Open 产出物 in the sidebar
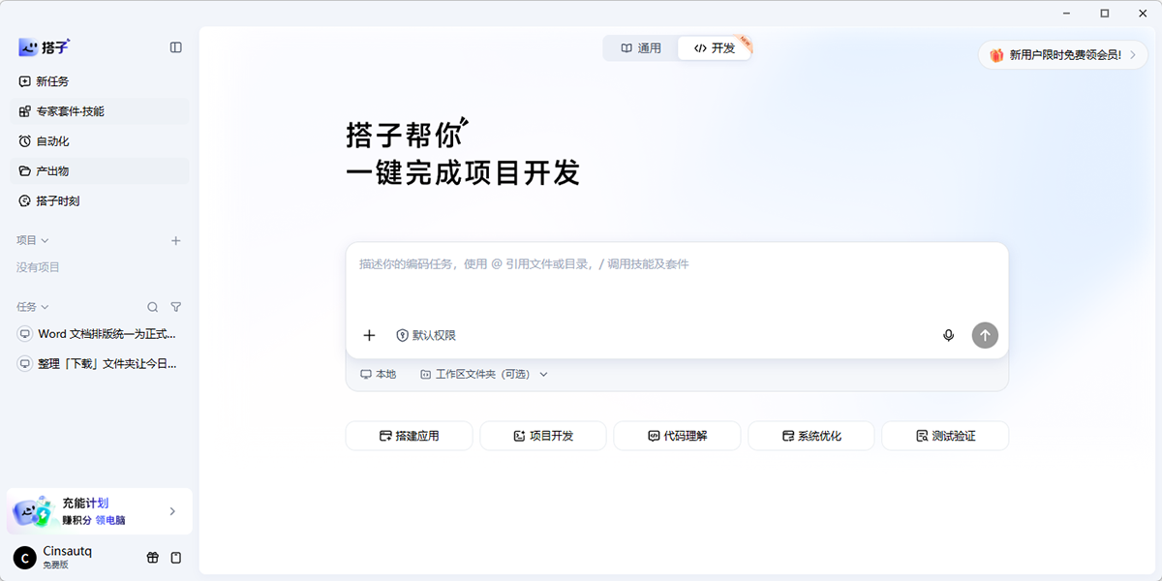1162x581 pixels. coord(100,171)
